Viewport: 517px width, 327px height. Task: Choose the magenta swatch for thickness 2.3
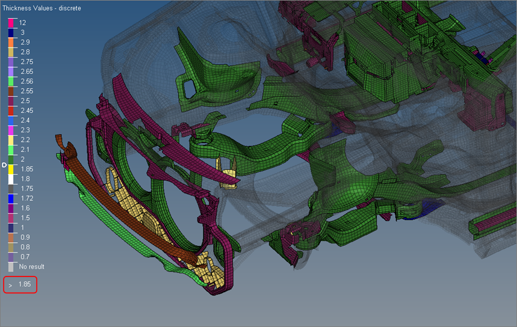11,130
